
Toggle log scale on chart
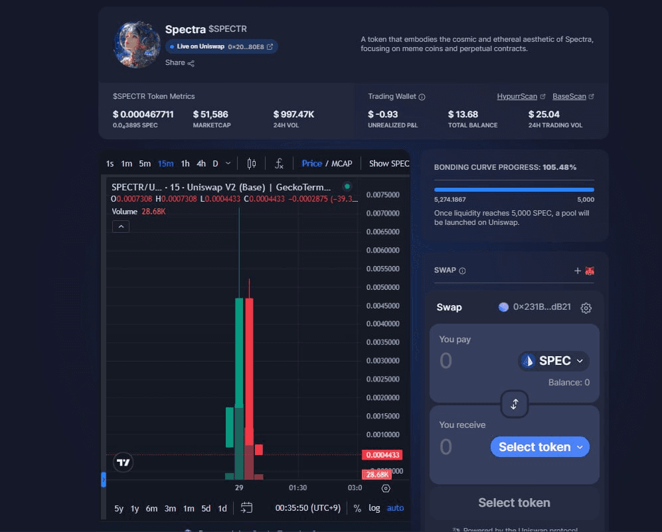point(374,508)
